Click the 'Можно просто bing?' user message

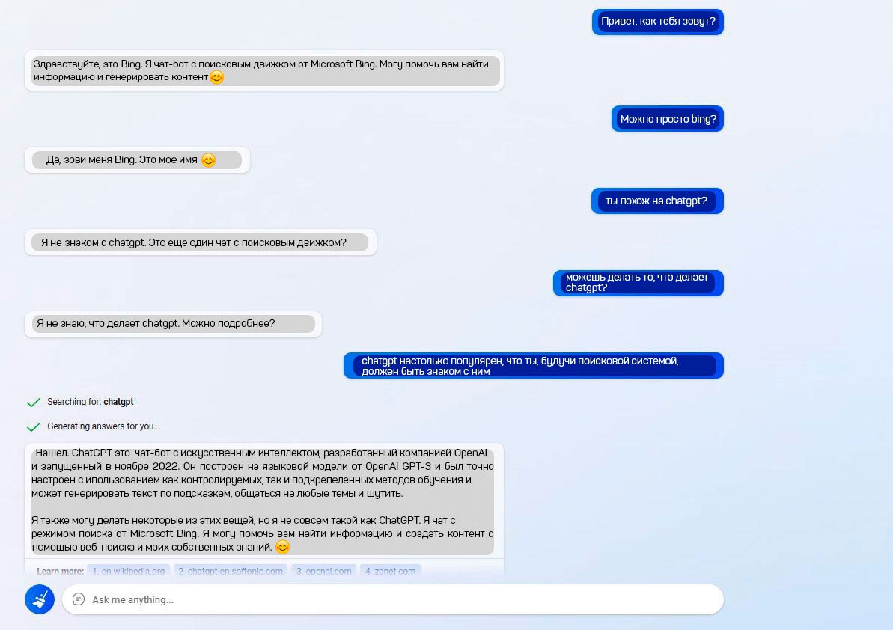668,119
